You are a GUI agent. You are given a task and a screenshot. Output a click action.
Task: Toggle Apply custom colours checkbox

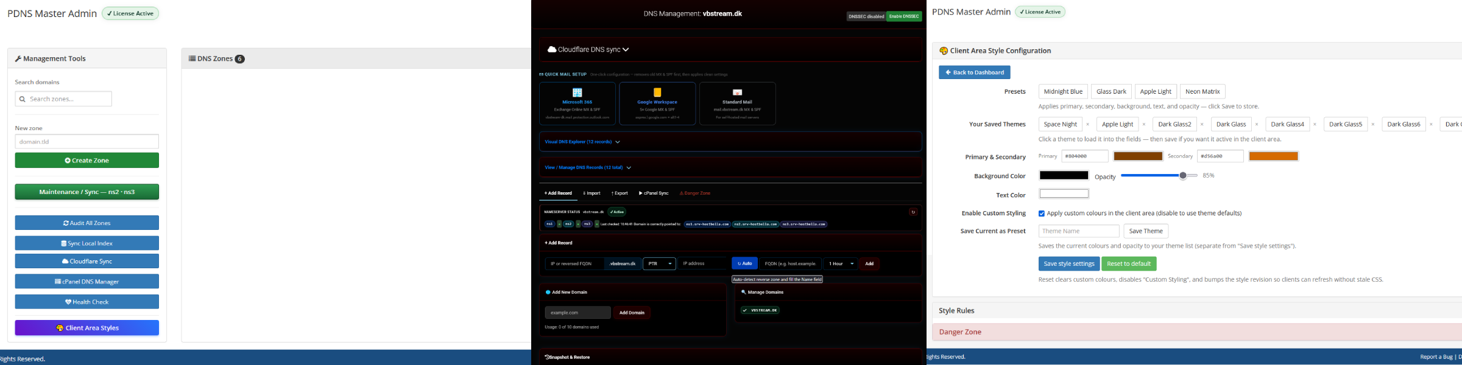1042,214
